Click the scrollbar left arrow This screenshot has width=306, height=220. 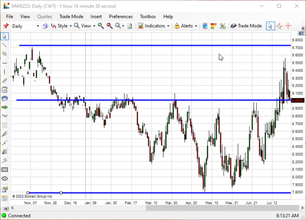pos(12,208)
